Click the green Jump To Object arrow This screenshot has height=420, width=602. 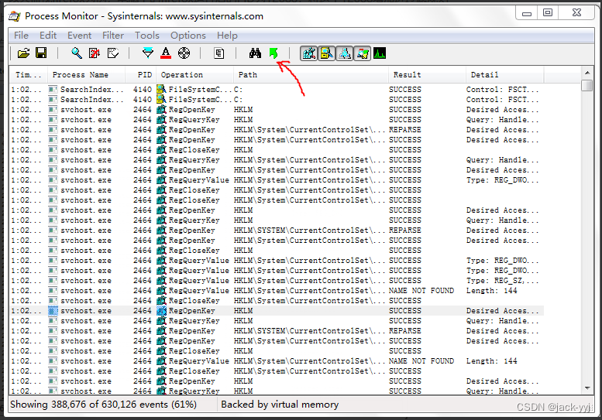[x=273, y=53]
